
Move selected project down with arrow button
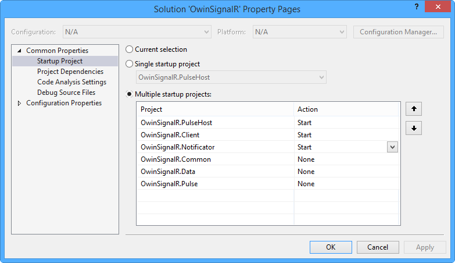[x=414, y=128]
